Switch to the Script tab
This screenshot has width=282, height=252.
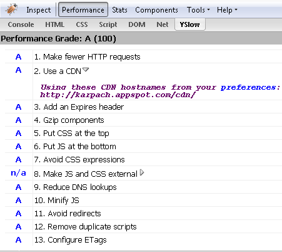click(x=108, y=24)
